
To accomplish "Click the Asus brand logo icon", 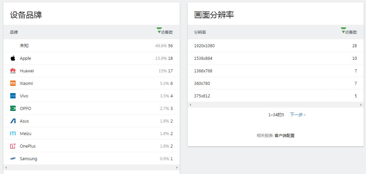I will tap(13, 121).
